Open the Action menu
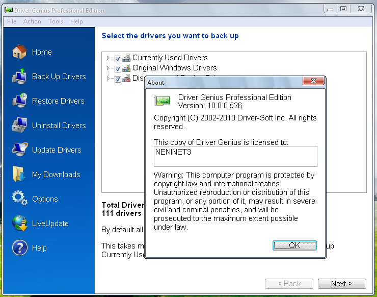 click(x=32, y=21)
